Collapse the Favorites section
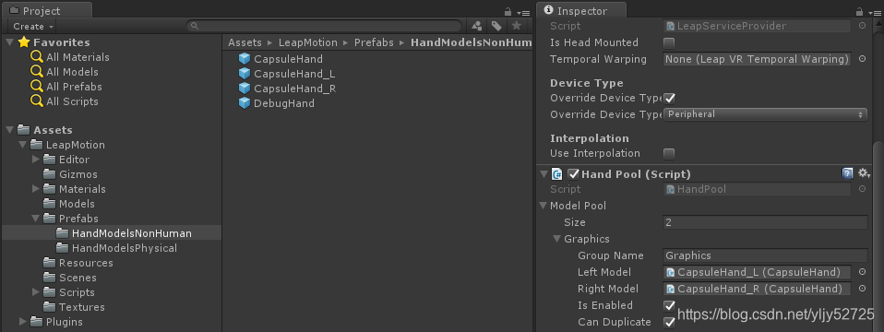Screen dimensions: 884x332 coord(10,42)
